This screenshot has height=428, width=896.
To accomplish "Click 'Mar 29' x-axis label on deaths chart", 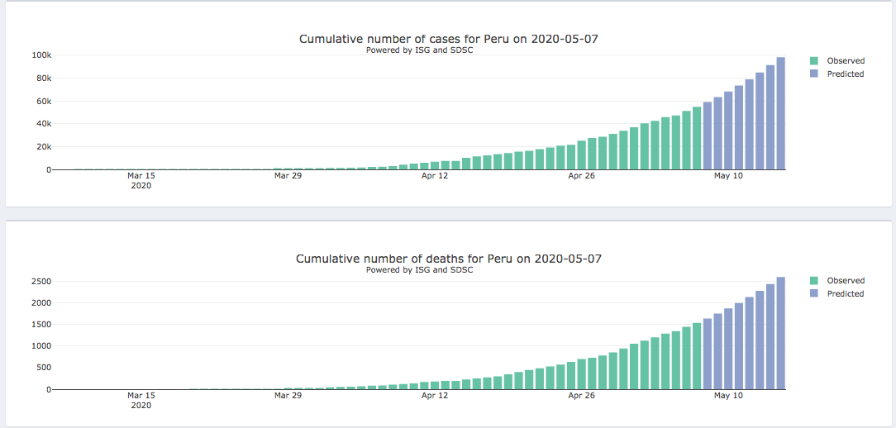I will 288,396.
